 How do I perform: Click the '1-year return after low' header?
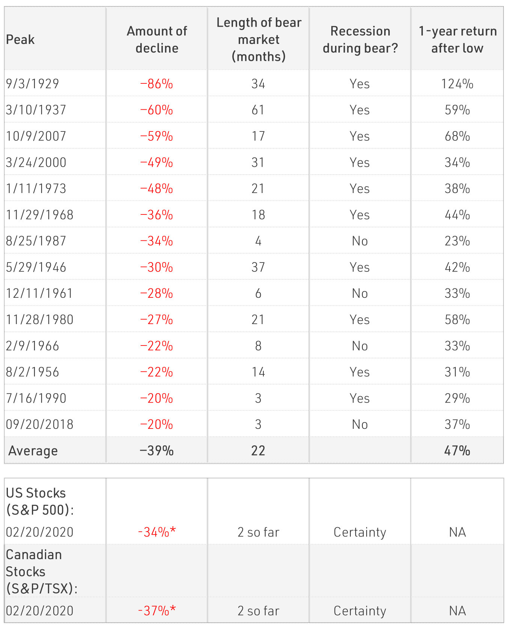pos(457,39)
